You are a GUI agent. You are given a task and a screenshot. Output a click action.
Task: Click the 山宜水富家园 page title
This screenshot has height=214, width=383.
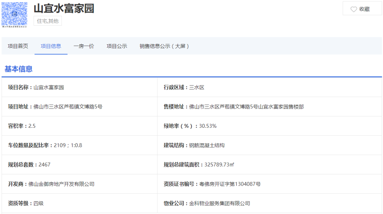[x=64, y=8]
